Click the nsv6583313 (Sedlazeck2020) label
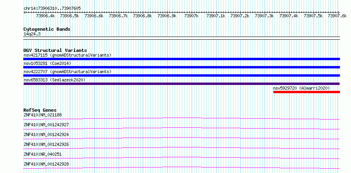 pyautogui.click(x=54, y=80)
